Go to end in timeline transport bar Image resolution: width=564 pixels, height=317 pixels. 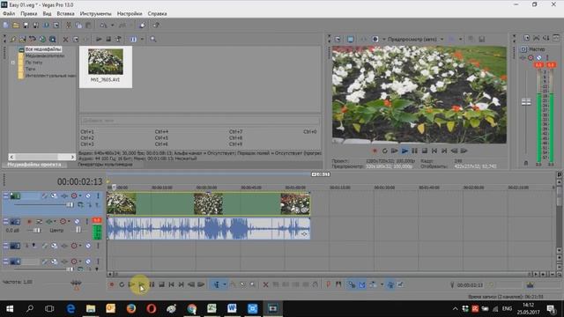click(x=182, y=284)
